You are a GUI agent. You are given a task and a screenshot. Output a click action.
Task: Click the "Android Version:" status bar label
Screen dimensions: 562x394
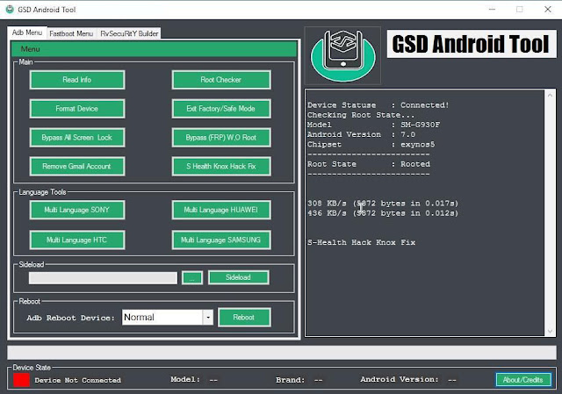[x=400, y=379]
